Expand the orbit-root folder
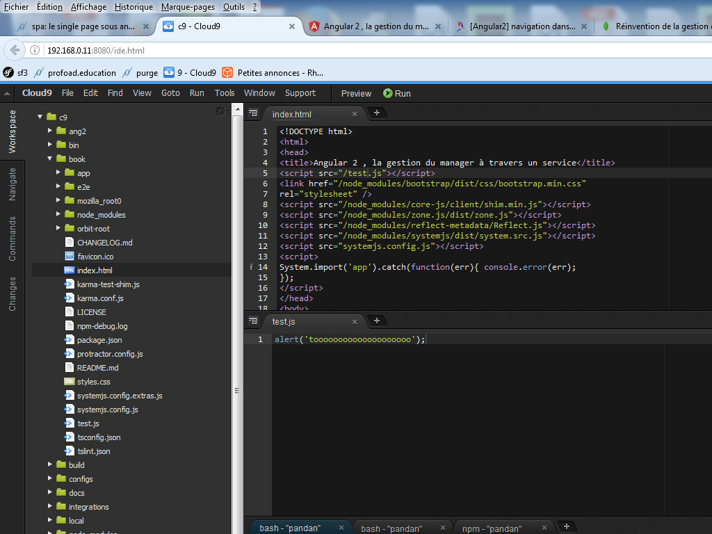This screenshot has width=712, height=534. point(58,228)
